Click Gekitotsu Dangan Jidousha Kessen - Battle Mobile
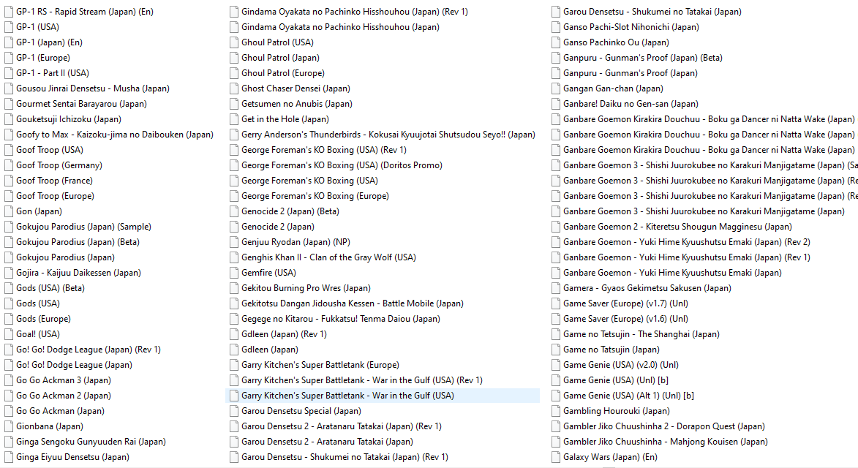 tap(353, 303)
